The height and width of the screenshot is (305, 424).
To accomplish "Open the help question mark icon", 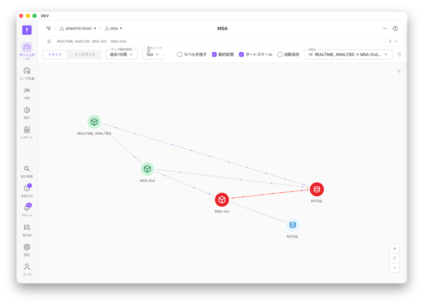I will [x=395, y=29].
